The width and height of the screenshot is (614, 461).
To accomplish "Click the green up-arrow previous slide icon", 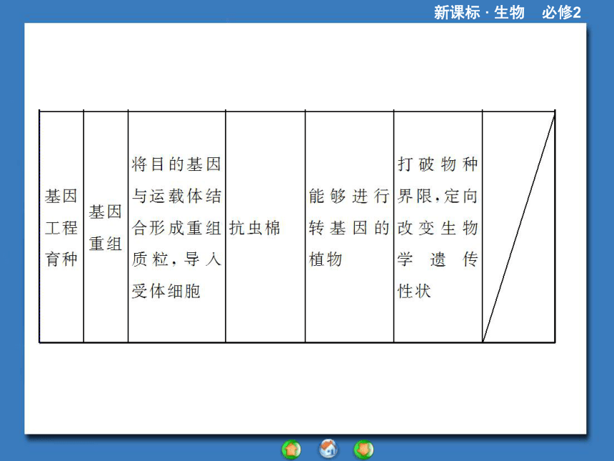I will 291,450.
